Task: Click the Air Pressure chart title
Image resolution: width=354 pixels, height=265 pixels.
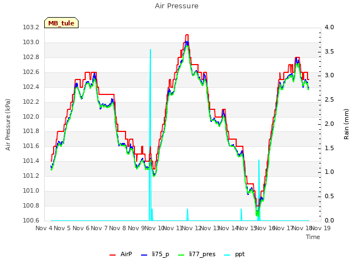Action: click(176, 6)
